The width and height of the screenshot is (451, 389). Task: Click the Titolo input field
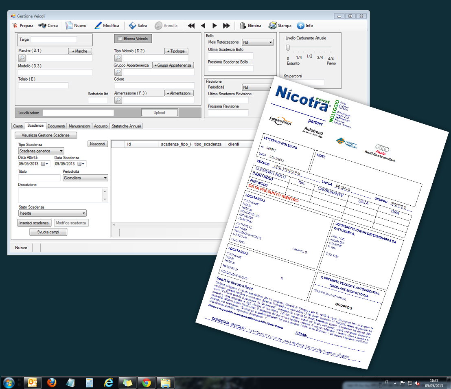tap(39, 178)
